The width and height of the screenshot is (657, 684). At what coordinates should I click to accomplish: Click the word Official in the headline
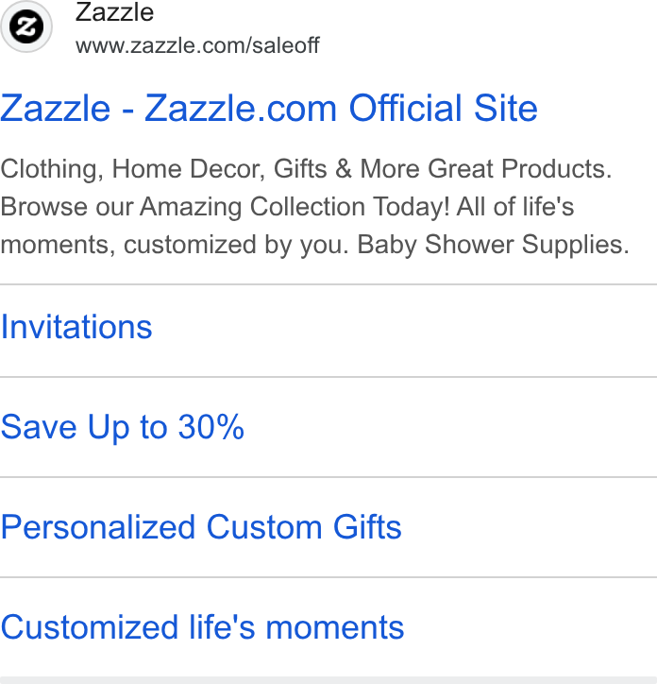coord(405,109)
